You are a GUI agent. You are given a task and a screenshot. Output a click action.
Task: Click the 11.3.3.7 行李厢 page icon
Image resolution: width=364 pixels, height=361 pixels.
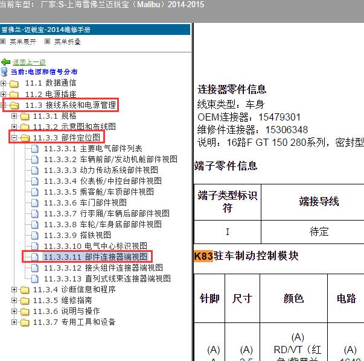35,213
